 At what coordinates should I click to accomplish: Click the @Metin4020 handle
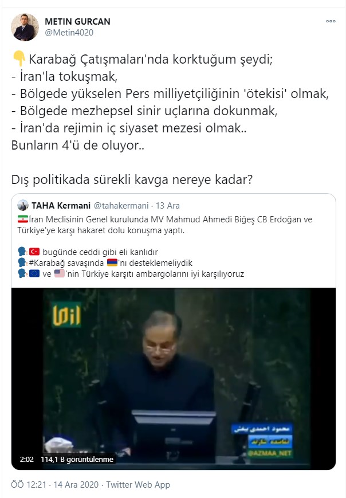(x=69, y=33)
